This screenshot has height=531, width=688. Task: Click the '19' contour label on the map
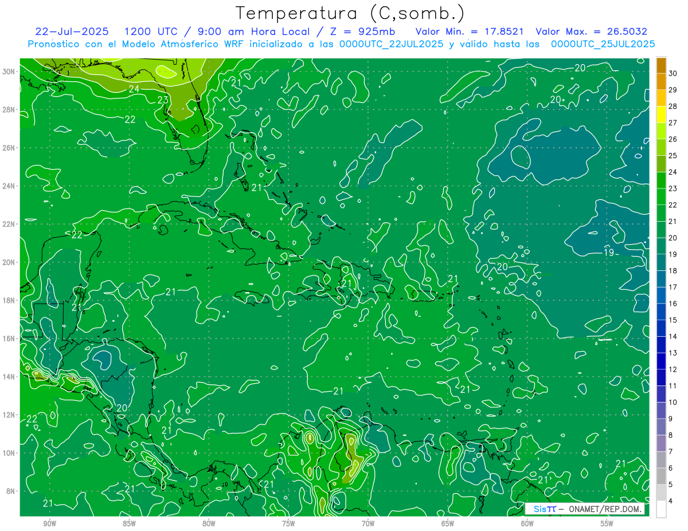tap(609, 253)
